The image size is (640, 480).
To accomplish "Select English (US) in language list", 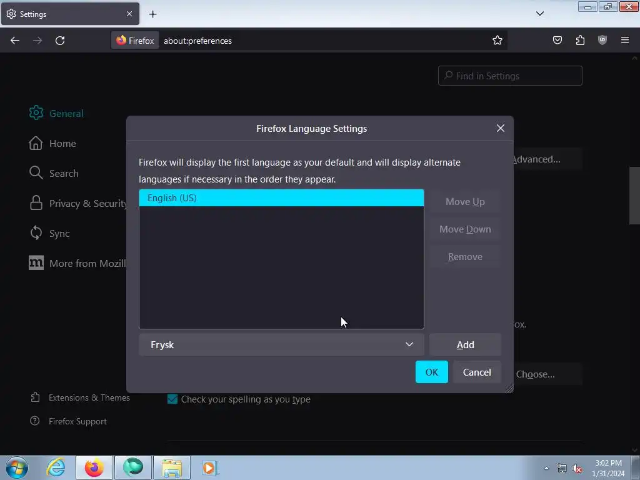I will tap(281, 198).
